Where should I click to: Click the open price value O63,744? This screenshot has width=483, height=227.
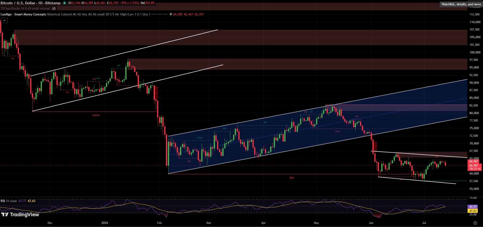pyautogui.click(x=74, y=3)
